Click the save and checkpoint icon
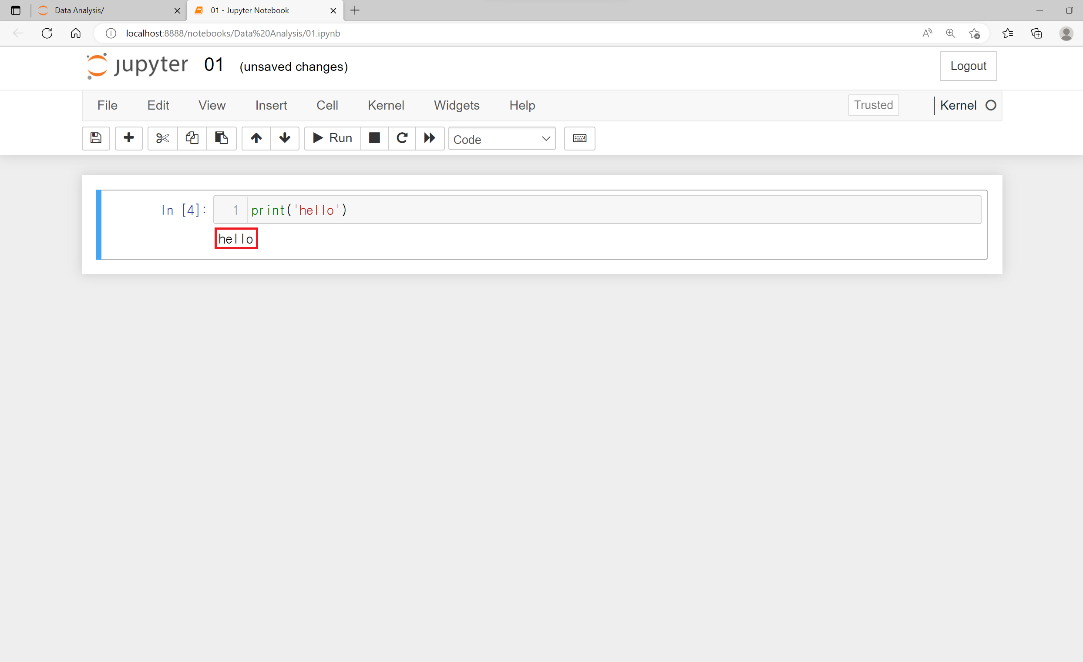The image size is (1083, 662). [x=96, y=138]
